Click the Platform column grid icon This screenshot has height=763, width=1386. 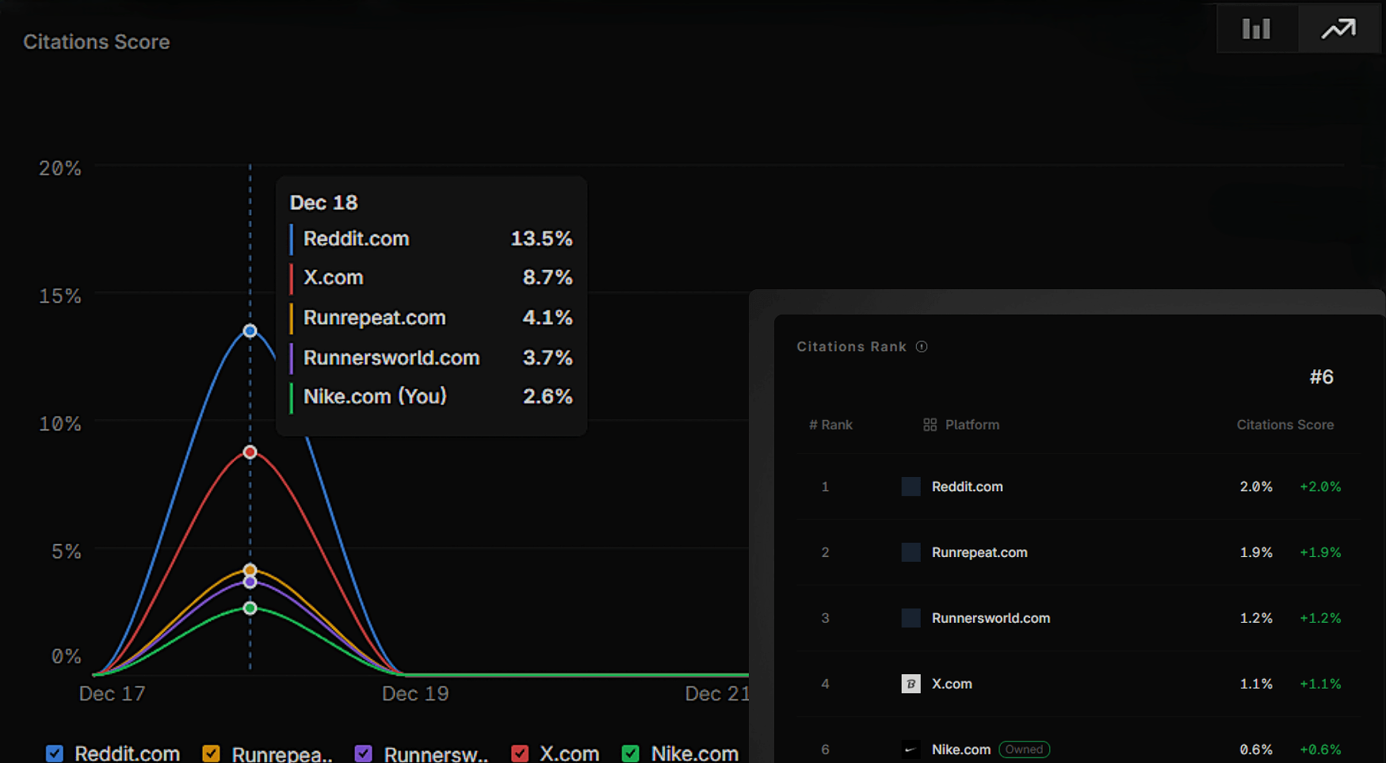point(930,425)
